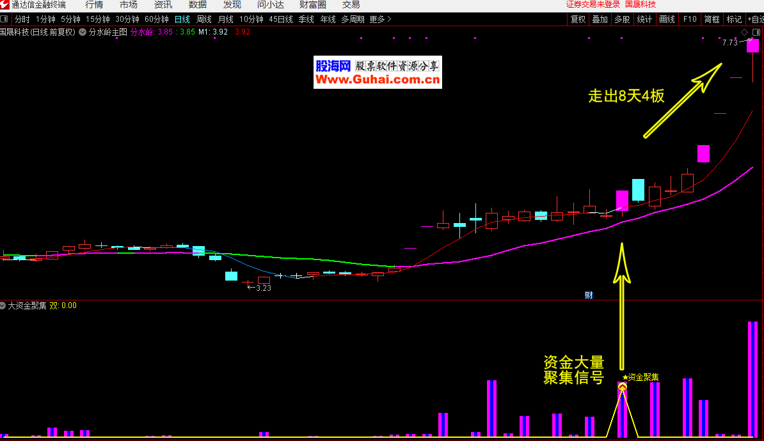This screenshot has width=764, height=441.
Task: Click the 复权 toolbar button
Action: click(578, 19)
